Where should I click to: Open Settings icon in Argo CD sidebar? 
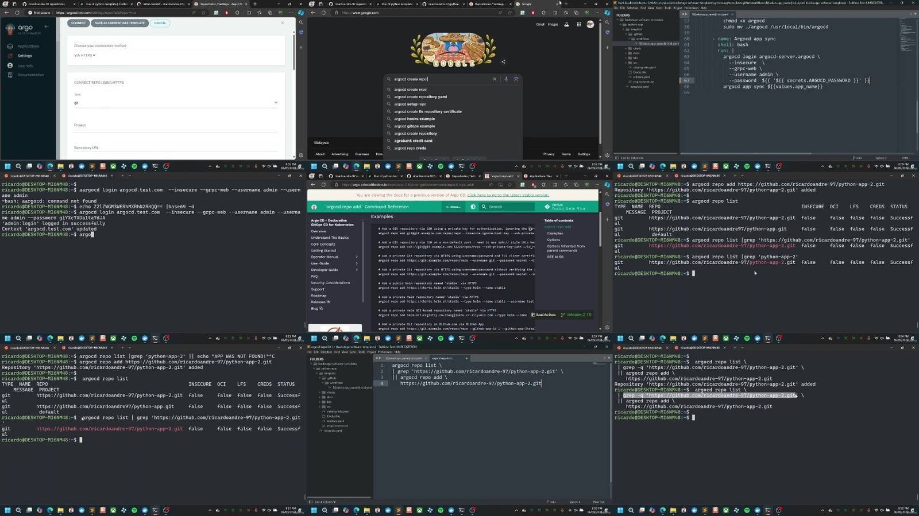10,56
